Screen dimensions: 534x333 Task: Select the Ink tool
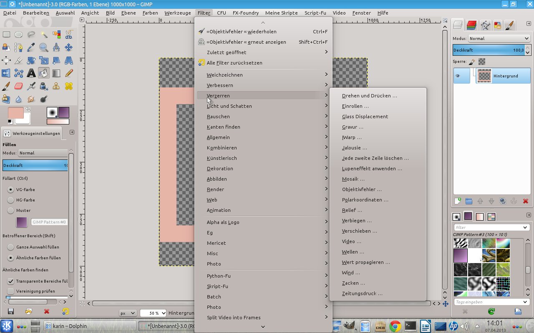point(44,86)
